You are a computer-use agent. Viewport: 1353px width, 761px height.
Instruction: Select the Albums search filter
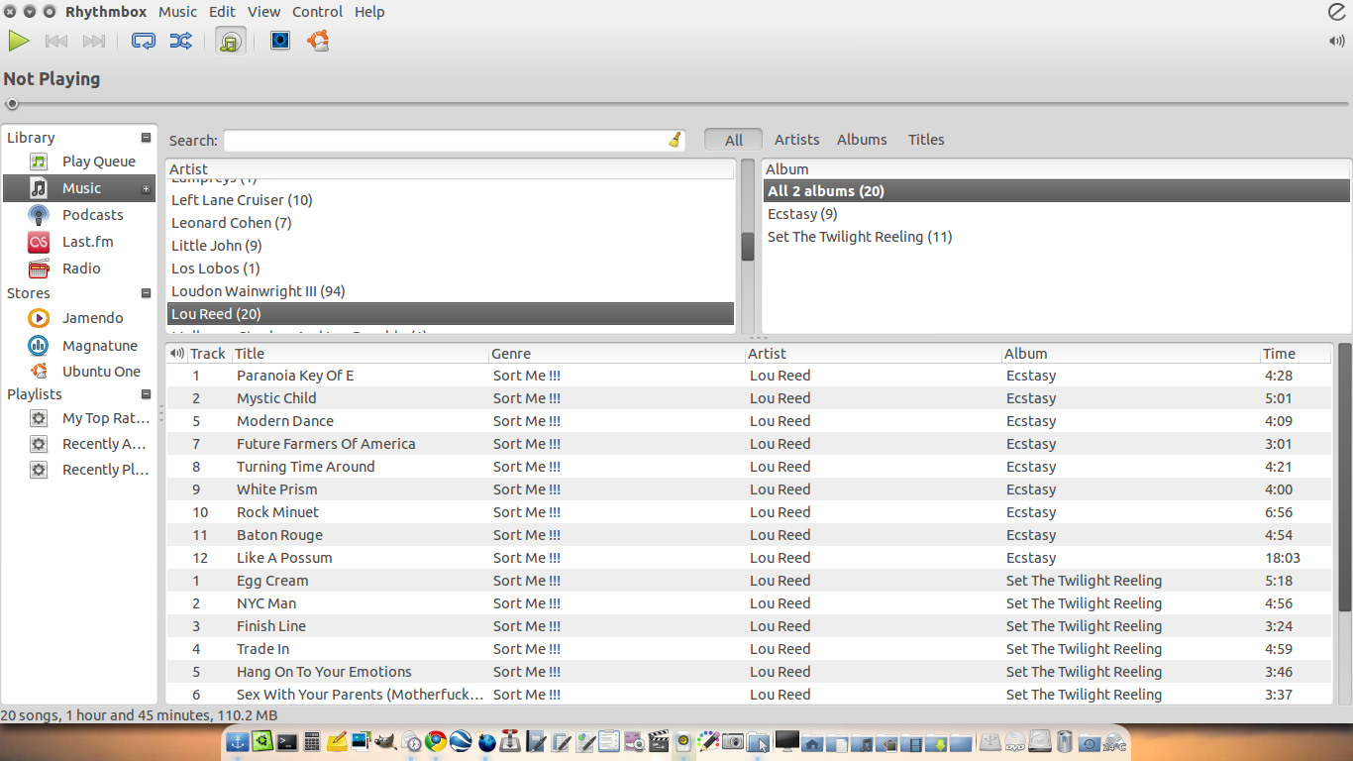pyautogui.click(x=862, y=140)
